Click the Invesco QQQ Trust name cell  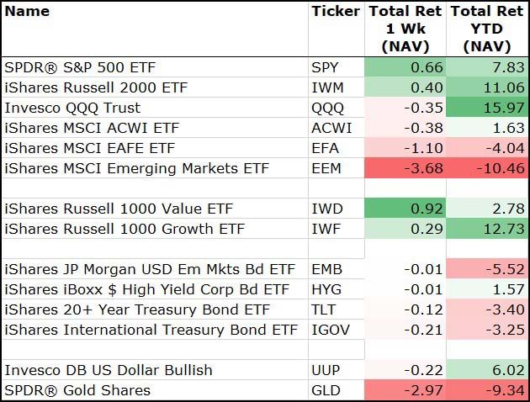72,108
